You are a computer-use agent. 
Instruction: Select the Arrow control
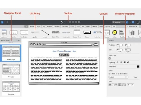click(45, 34)
